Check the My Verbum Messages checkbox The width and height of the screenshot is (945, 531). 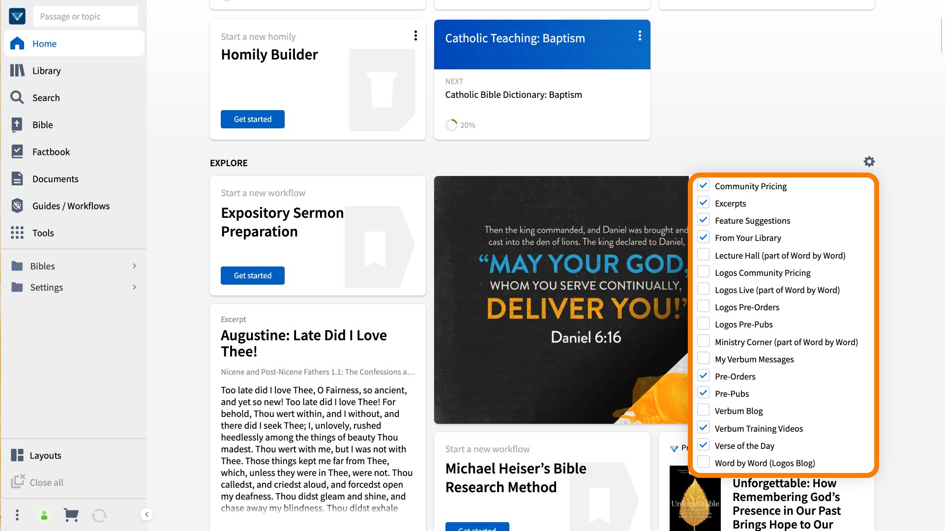pyautogui.click(x=704, y=358)
